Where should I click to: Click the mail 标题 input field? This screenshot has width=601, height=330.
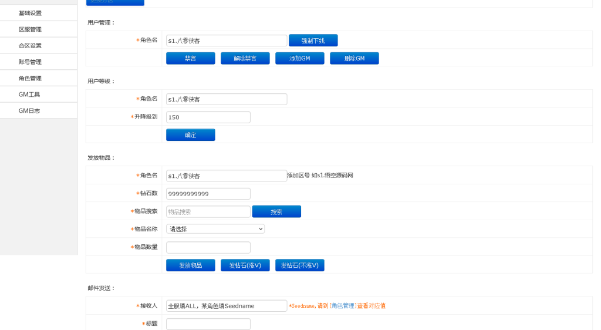[x=208, y=324]
